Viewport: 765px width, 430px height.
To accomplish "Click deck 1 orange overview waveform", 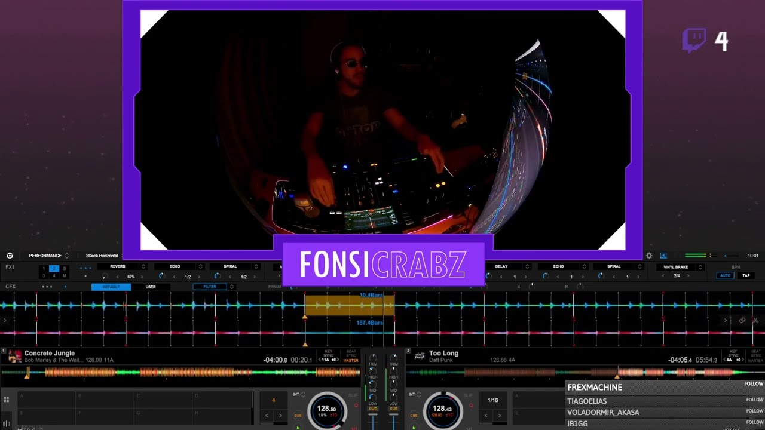I will [x=180, y=373].
